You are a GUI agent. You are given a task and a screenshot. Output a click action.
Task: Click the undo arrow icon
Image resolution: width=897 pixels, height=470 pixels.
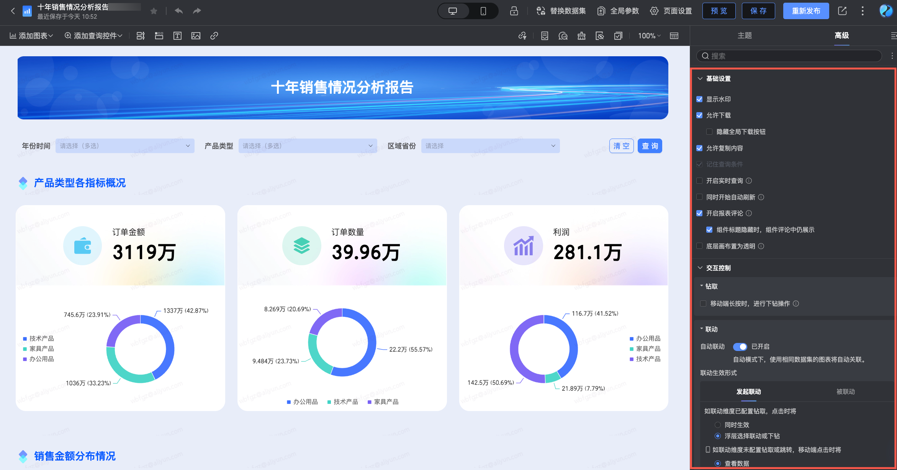pos(178,11)
